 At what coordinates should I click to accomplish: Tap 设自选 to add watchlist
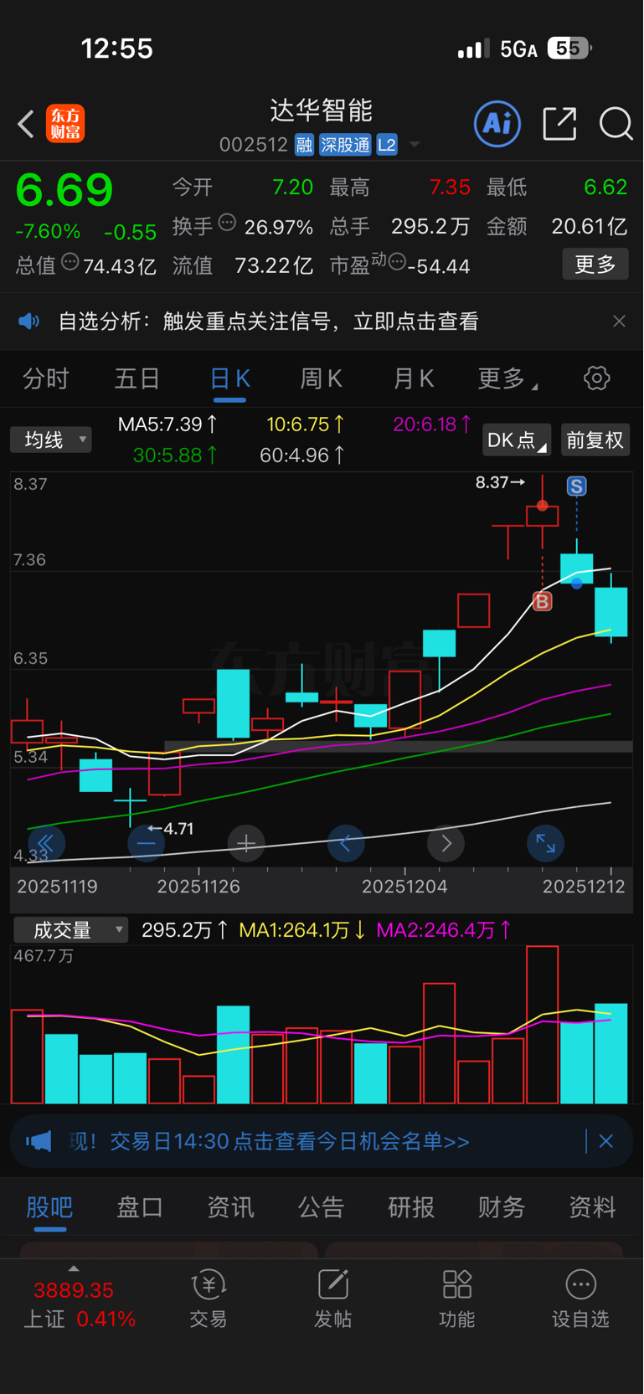(580, 1300)
